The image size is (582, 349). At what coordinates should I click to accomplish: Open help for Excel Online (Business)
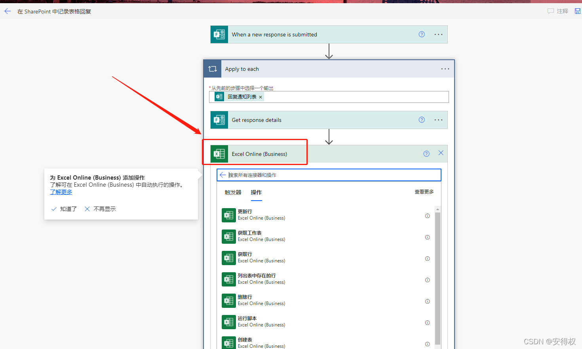(x=426, y=154)
